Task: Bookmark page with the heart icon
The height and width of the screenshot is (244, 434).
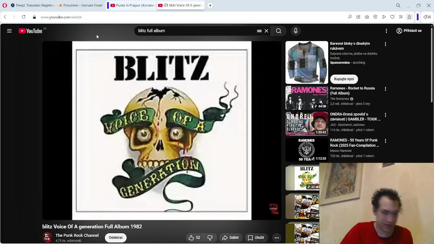Action: tap(392, 17)
